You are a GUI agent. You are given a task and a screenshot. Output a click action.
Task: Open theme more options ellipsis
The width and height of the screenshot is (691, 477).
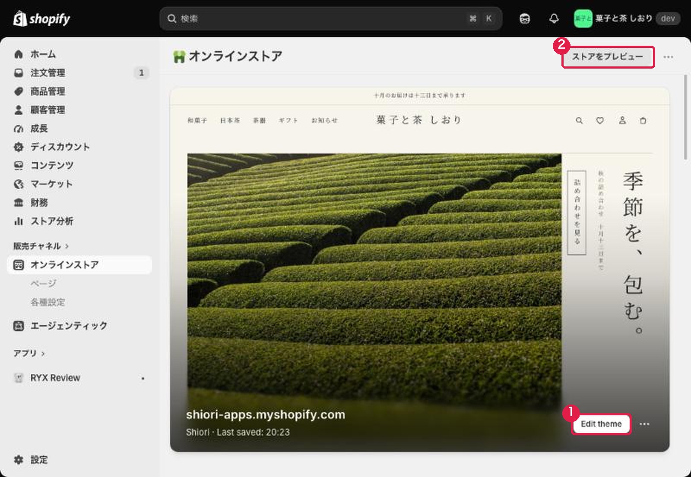coord(644,424)
